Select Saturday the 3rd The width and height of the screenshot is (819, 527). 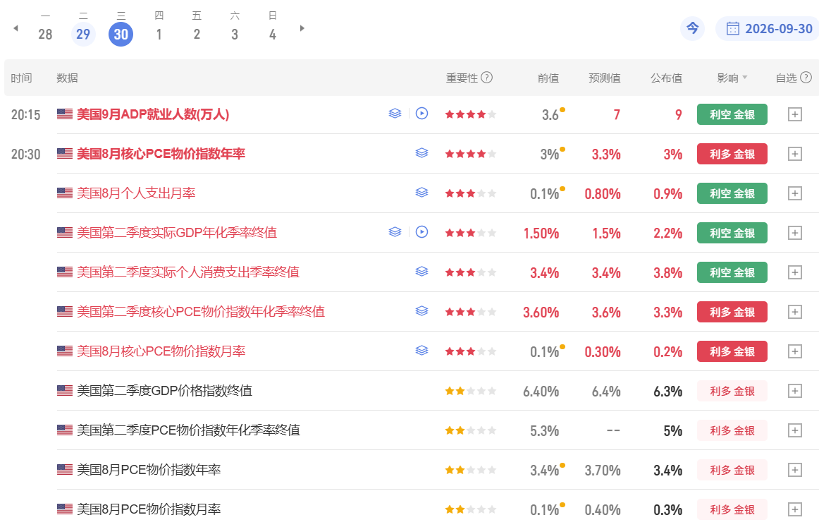click(235, 35)
